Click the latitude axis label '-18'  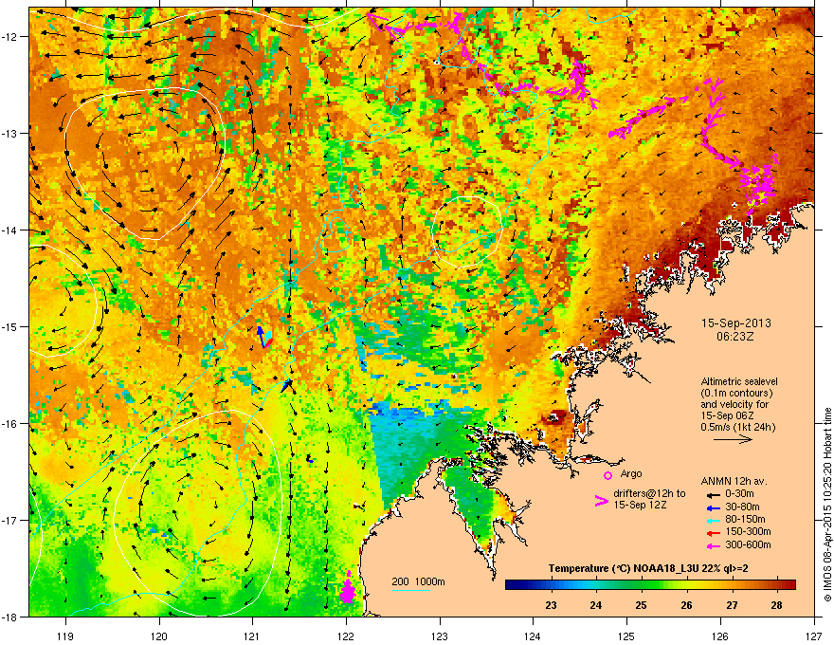[x=10, y=617]
